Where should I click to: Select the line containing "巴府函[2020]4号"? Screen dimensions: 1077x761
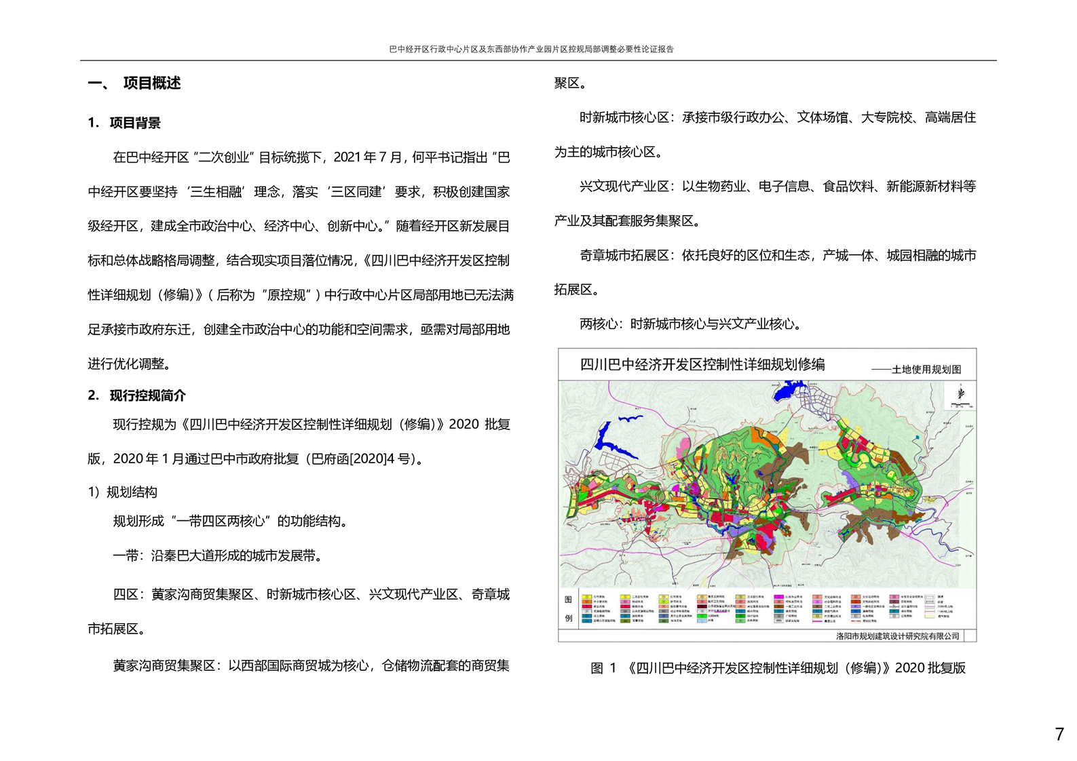click(257, 459)
